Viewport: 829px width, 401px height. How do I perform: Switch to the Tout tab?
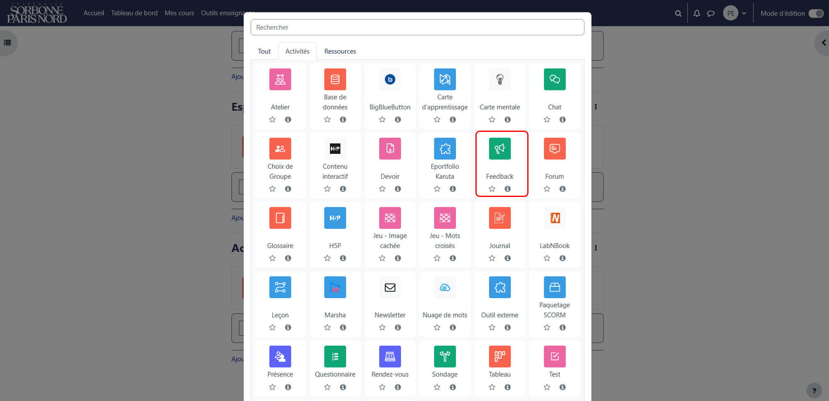coord(264,51)
